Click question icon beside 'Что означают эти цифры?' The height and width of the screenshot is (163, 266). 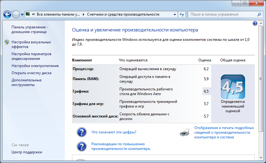82,132
